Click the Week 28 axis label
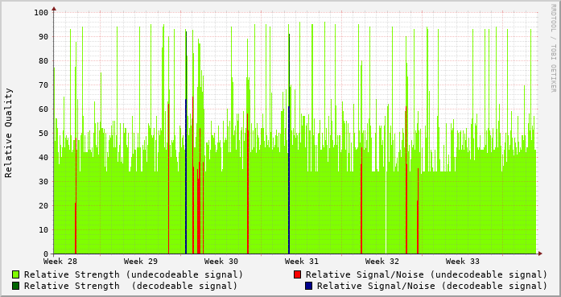The height and width of the screenshot is (297, 561). pyautogui.click(x=60, y=262)
